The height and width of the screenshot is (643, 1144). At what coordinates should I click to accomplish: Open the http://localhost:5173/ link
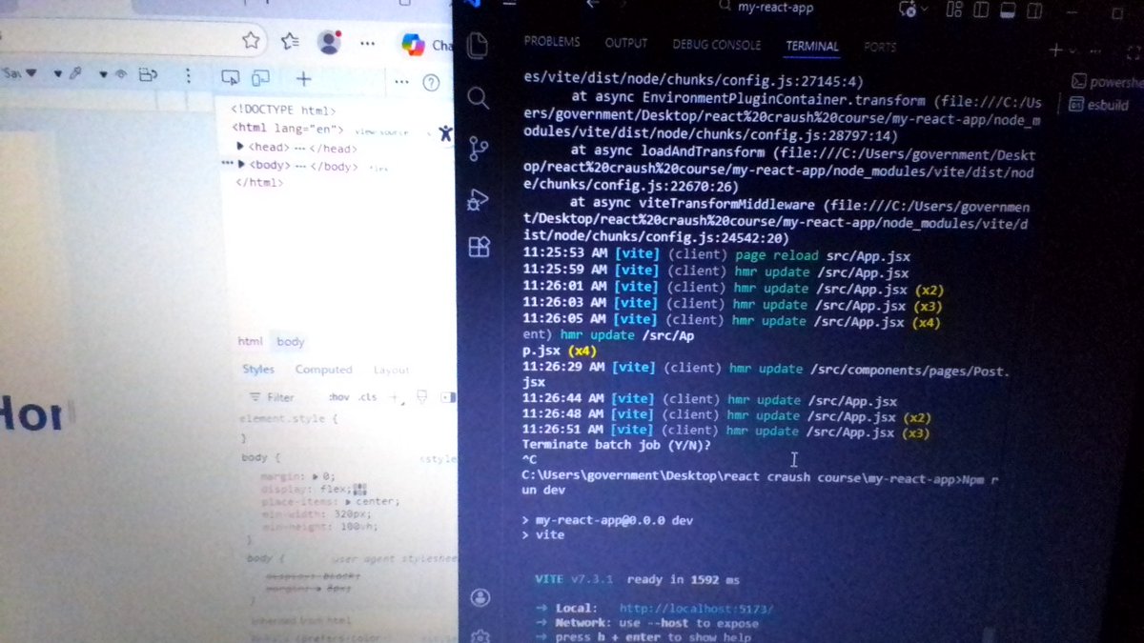click(x=696, y=608)
